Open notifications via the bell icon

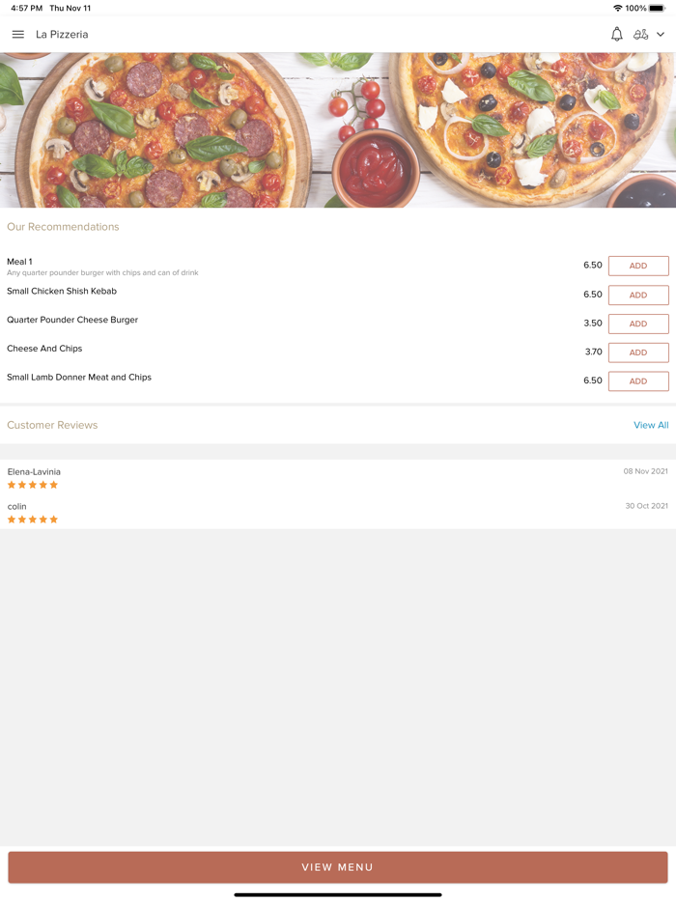click(x=616, y=34)
